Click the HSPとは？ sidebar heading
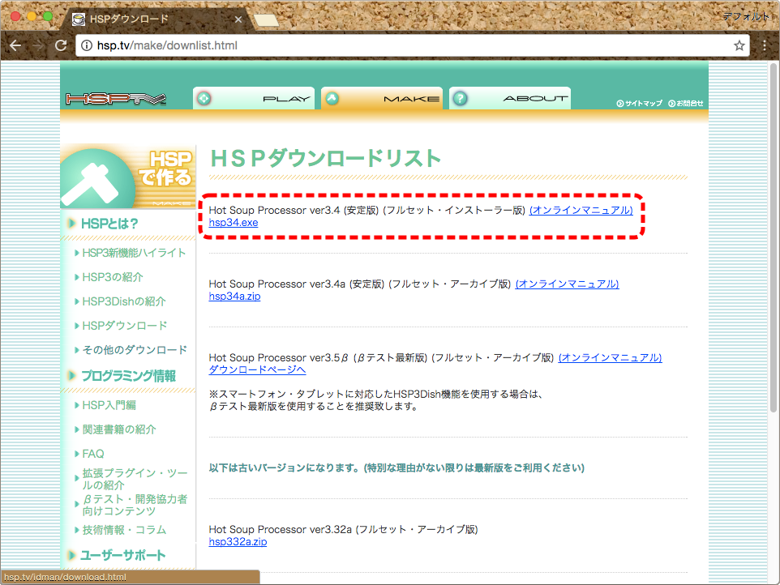The height and width of the screenshot is (585, 780). coord(109,224)
